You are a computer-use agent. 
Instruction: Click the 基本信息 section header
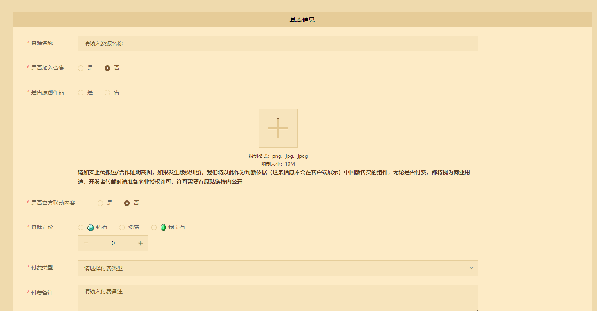302,20
